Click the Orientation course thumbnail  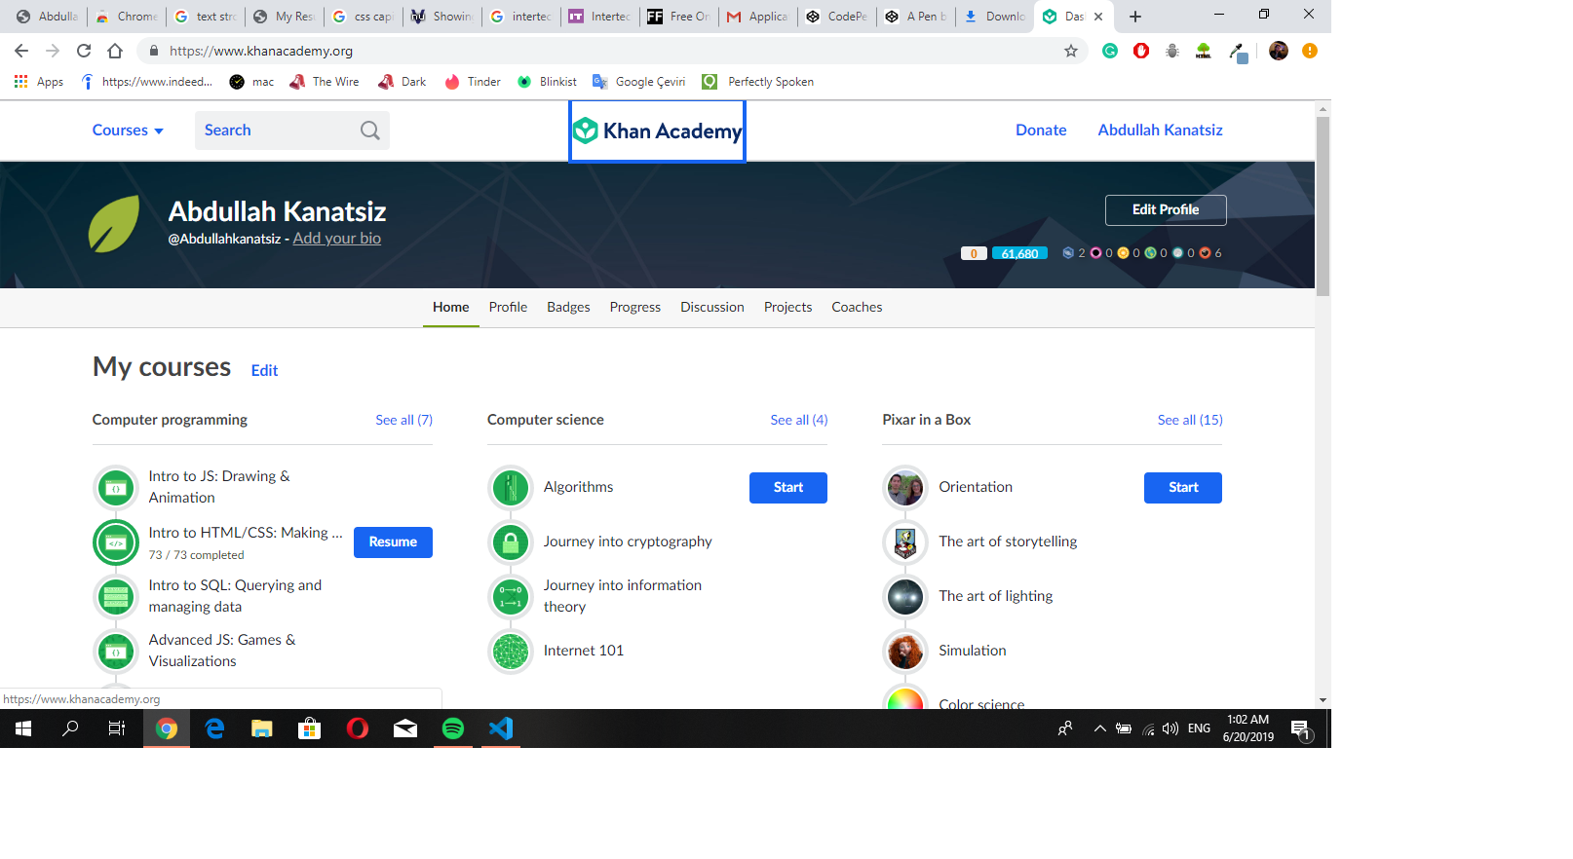click(x=905, y=487)
